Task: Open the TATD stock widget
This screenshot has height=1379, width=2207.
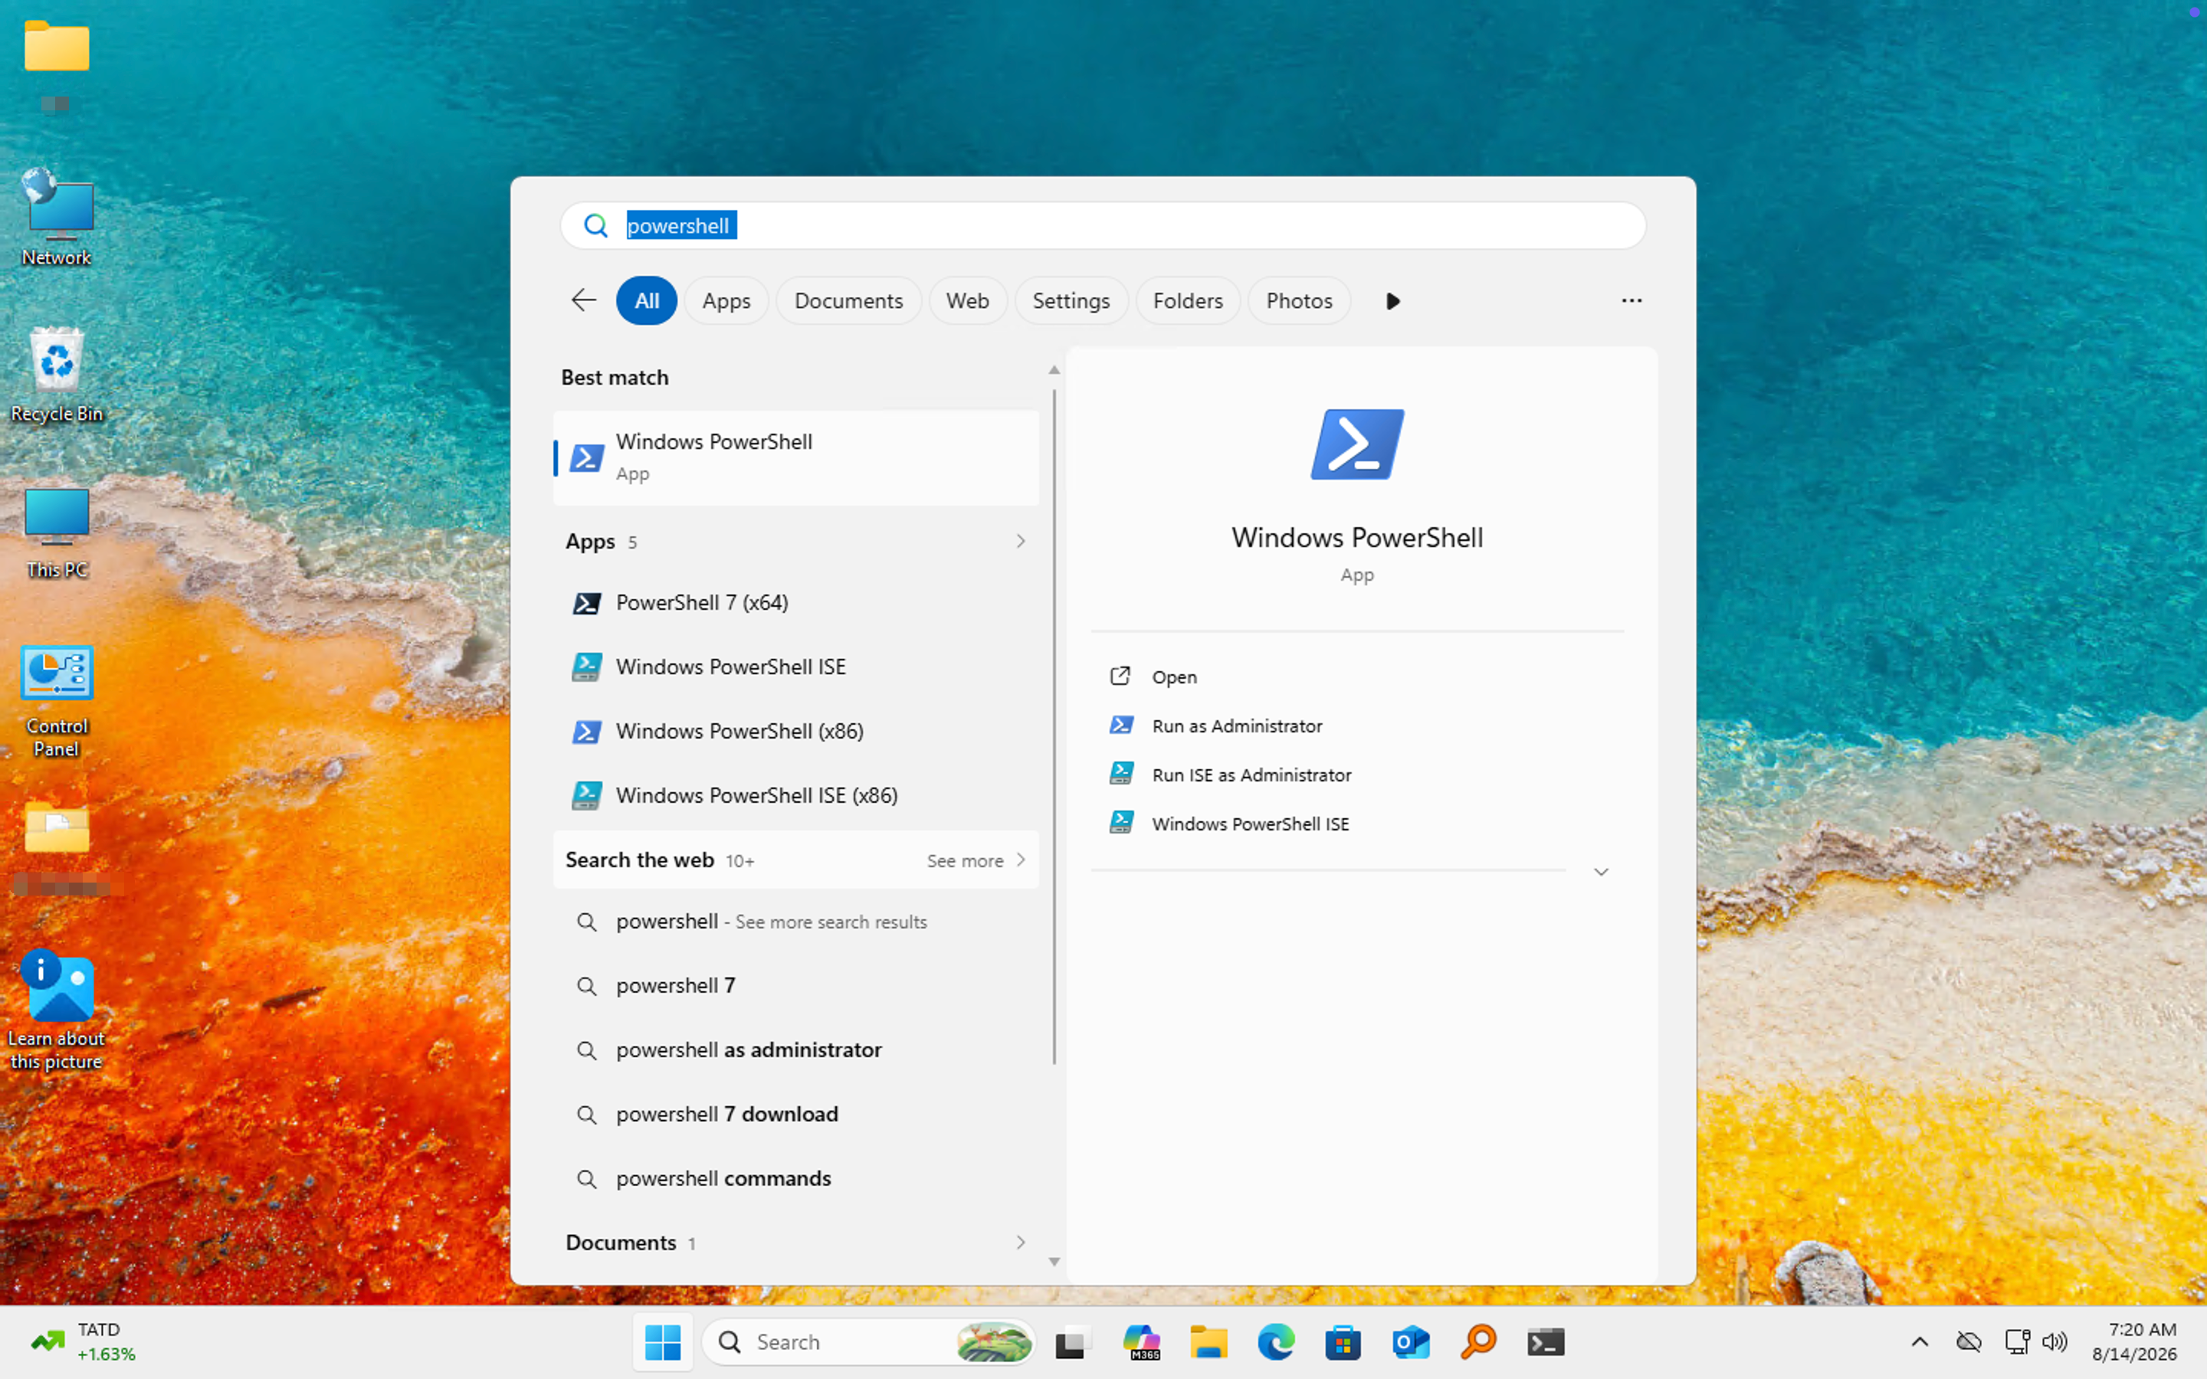Action: pyautogui.click(x=84, y=1341)
